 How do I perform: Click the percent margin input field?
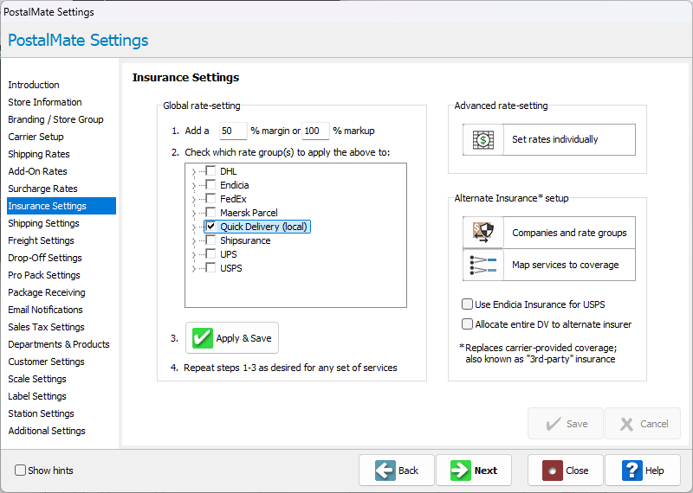[x=232, y=131]
